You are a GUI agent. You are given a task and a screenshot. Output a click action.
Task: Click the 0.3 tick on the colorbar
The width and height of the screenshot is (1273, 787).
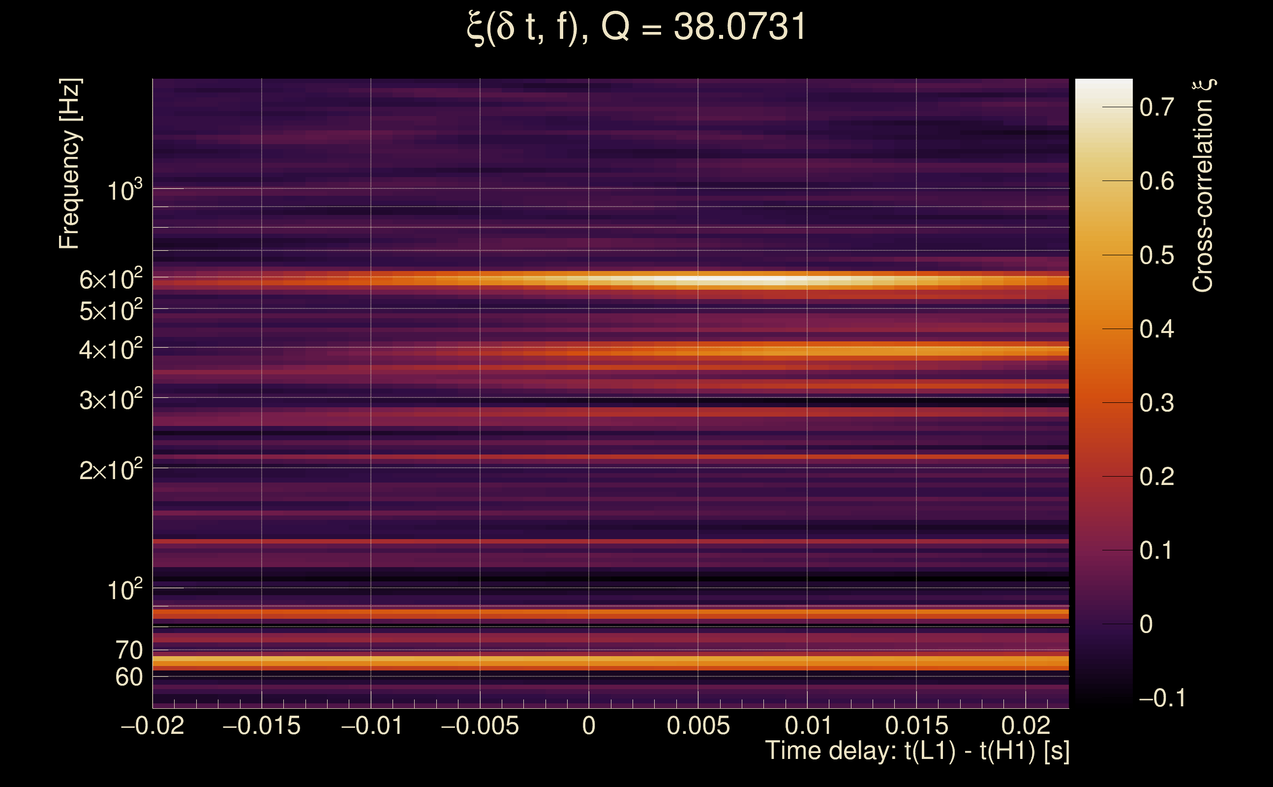(1156, 403)
